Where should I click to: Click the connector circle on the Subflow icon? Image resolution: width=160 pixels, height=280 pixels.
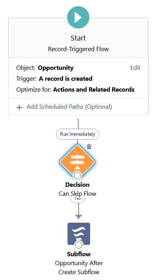pos(79,245)
